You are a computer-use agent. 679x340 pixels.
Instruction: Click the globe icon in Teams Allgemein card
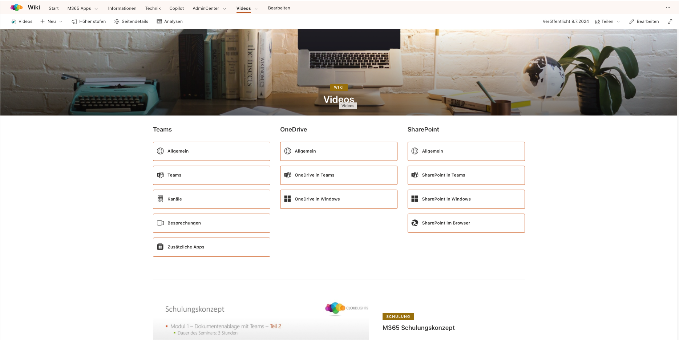point(160,151)
